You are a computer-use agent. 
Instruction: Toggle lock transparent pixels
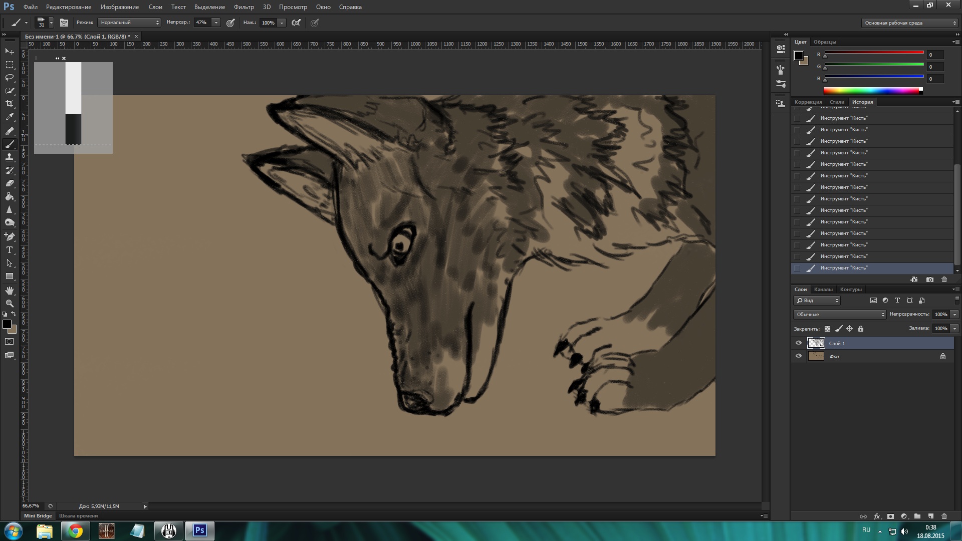(827, 329)
